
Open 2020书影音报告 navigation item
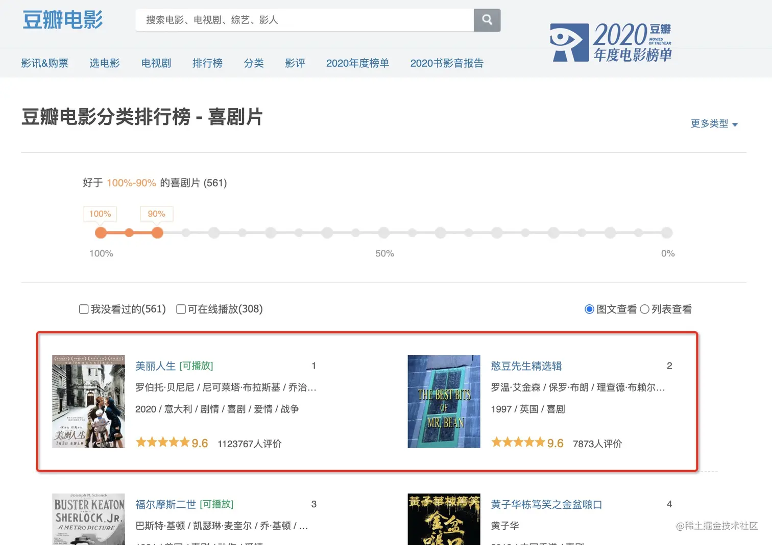(x=447, y=63)
